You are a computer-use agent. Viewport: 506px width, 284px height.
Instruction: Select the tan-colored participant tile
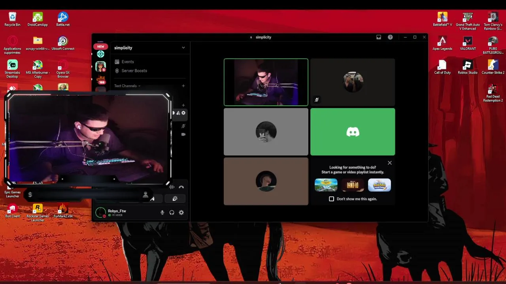coord(266,181)
